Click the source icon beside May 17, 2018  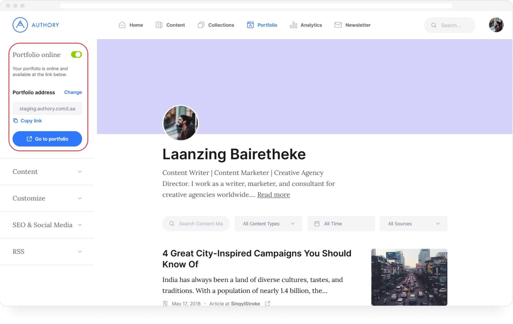click(x=165, y=303)
